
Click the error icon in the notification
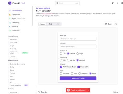coord(68,90)
